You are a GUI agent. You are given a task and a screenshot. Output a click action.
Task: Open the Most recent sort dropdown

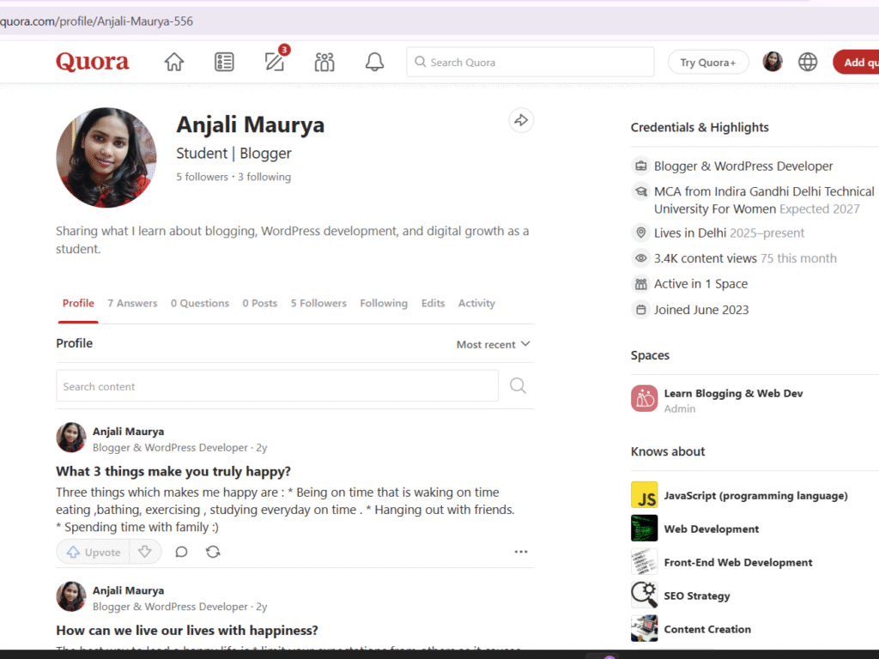click(493, 343)
